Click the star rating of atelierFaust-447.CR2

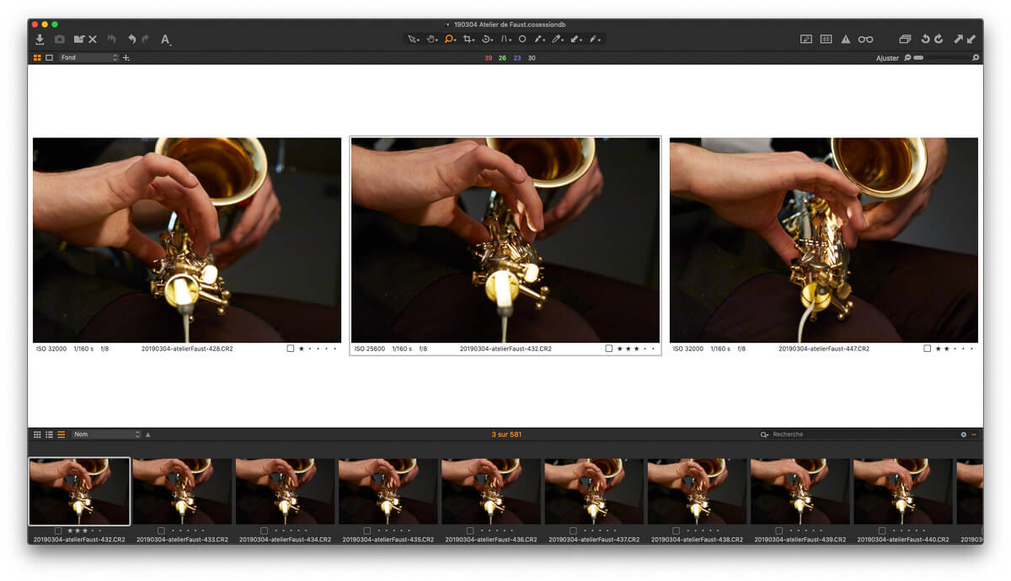coord(955,349)
